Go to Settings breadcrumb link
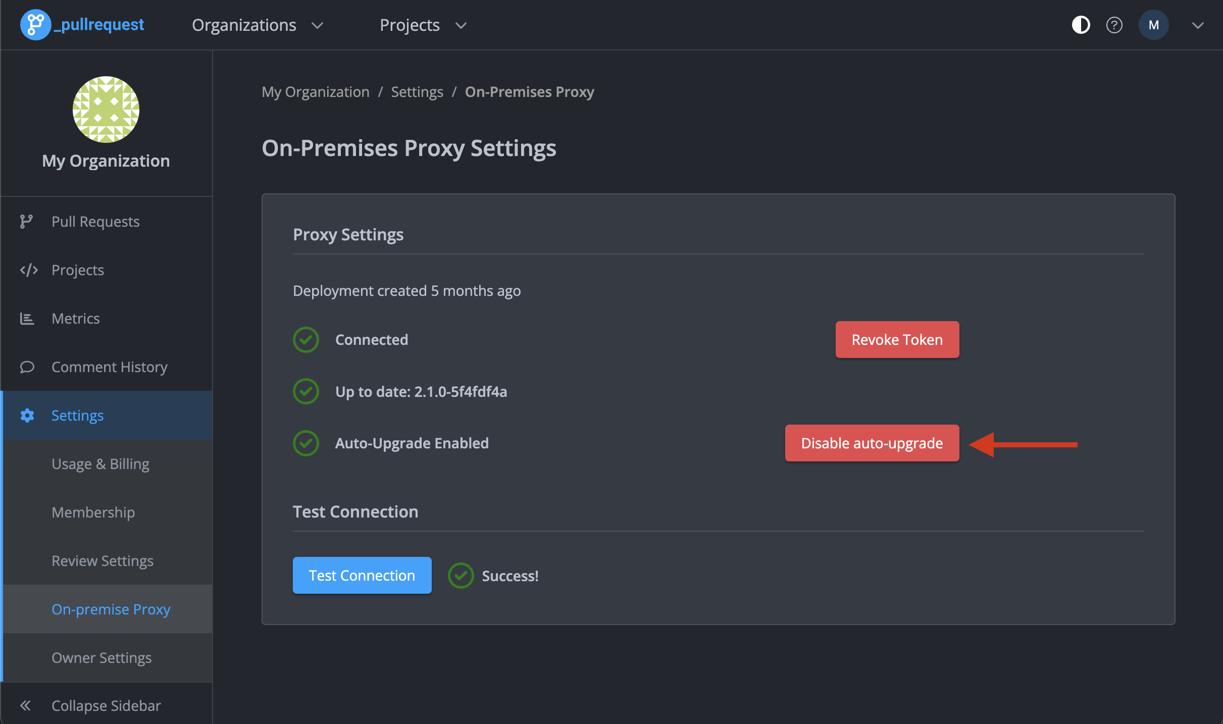The image size is (1223, 724). [417, 92]
